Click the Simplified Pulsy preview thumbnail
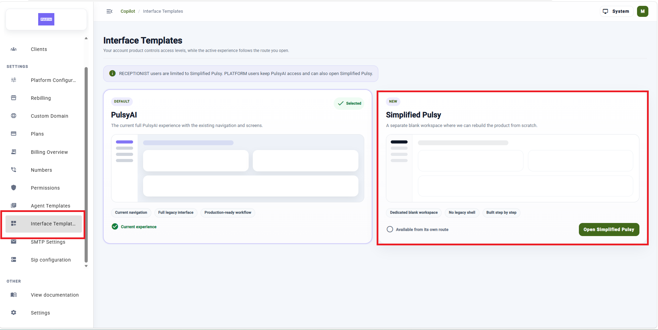The image size is (658, 330). (513, 168)
